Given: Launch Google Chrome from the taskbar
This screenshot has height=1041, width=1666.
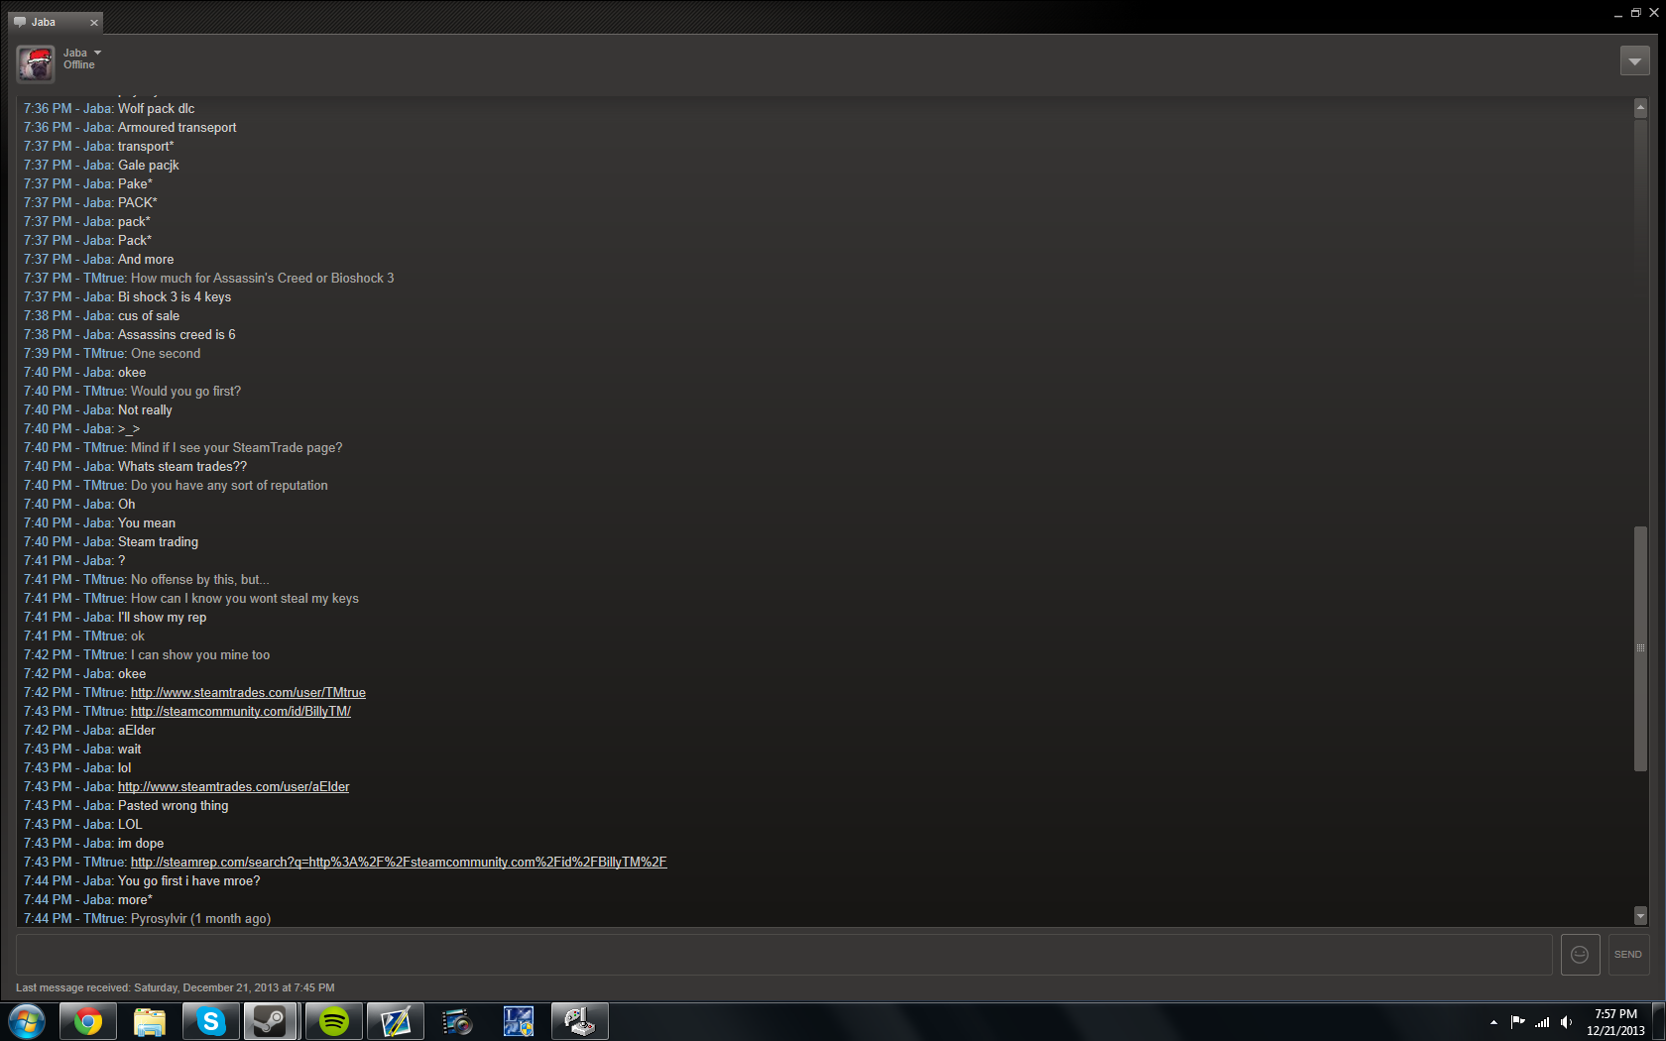Looking at the screenshot, I should pyautogui.click(x=88, y=1021).
